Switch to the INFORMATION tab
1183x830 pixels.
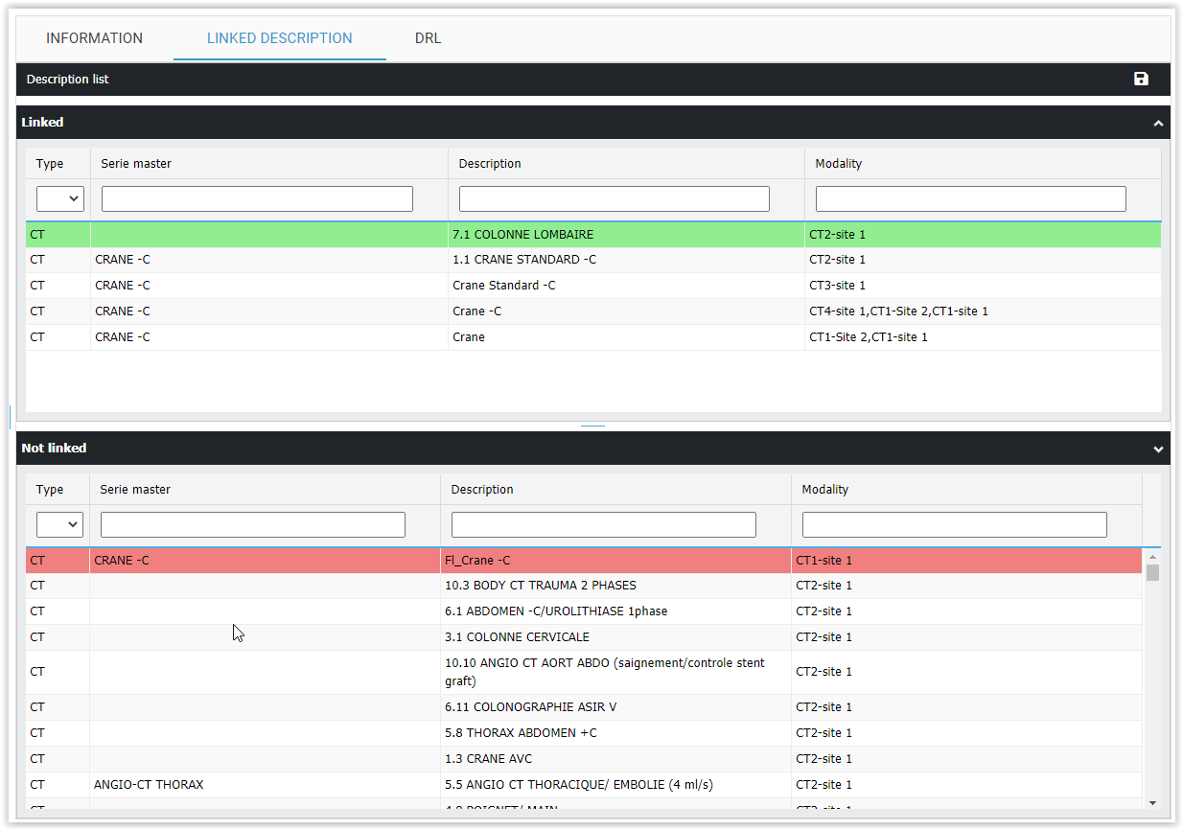(94, 38)
